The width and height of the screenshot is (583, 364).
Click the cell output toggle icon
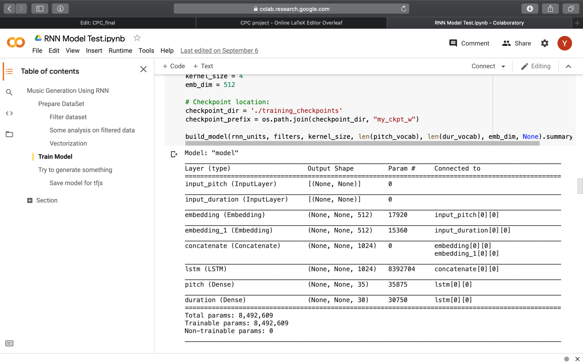(174, 154)
